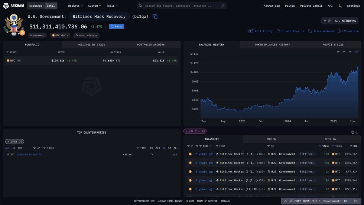The height and width of the screenshot is (205, 364).
Task: Set balance chart range to 3M
Action: coord(350,51)
